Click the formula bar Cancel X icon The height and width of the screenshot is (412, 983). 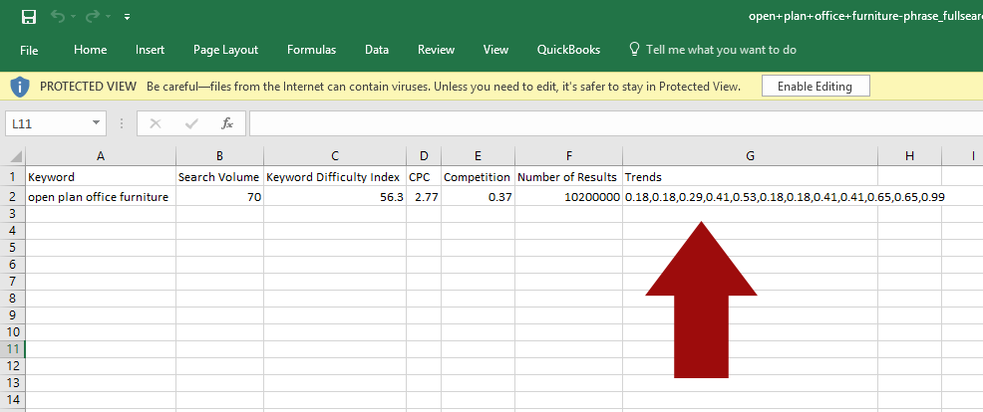click(x=156, y=123)
